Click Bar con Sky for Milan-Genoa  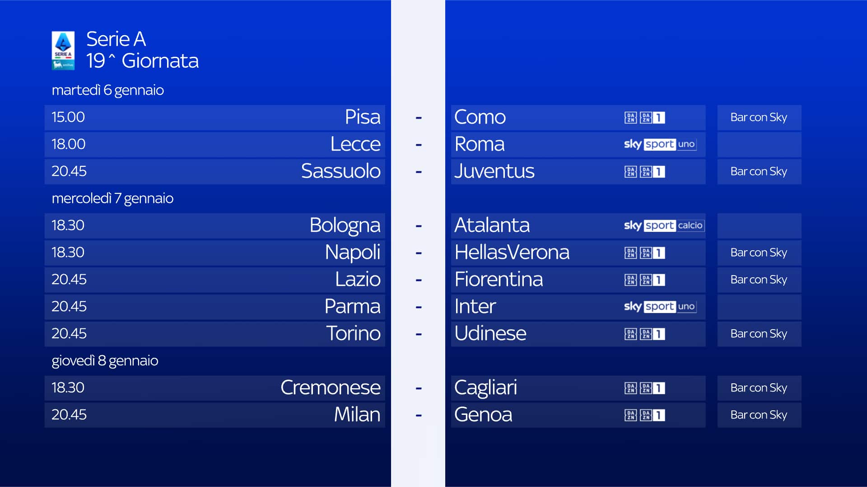click(x=759, y=415)
